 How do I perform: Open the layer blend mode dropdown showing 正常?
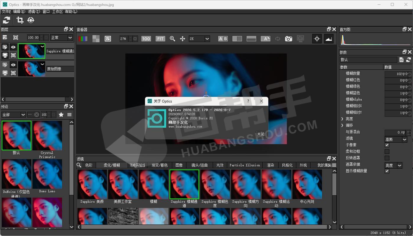click(x=61, y=38)
